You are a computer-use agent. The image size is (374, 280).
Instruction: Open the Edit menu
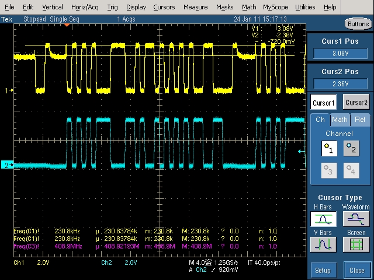tap(28, 7)
